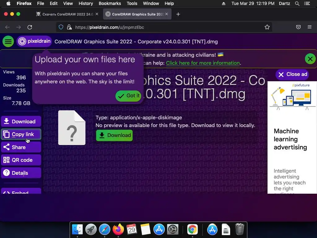This screenshot has height=238, width=317.
Task: Click the sidebar Download button
Action: click(x=21, y=121)
